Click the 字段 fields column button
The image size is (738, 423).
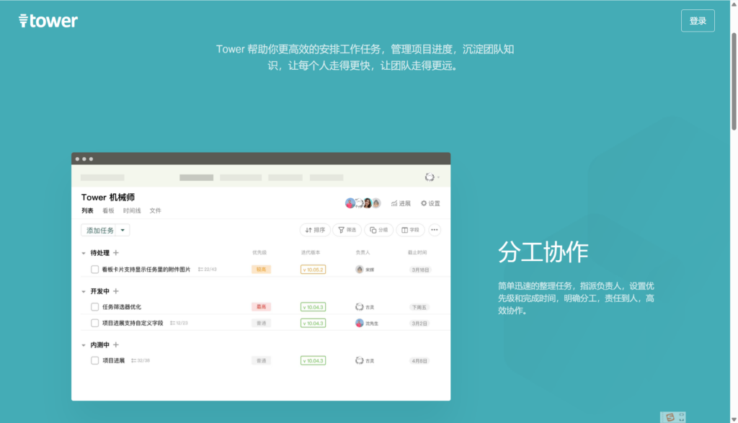[410, 230]
